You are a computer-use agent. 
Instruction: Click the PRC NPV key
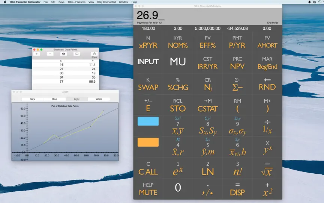click(x=237, y=63)
